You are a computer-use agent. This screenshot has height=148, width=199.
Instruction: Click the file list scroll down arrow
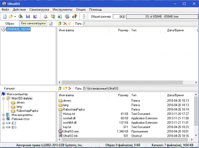[196, 135]
